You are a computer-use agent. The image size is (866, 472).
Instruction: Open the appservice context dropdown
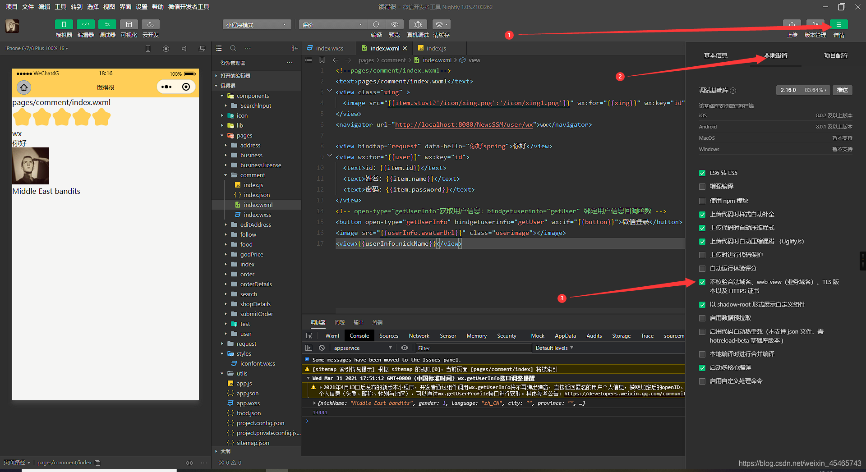click(363, 348)
